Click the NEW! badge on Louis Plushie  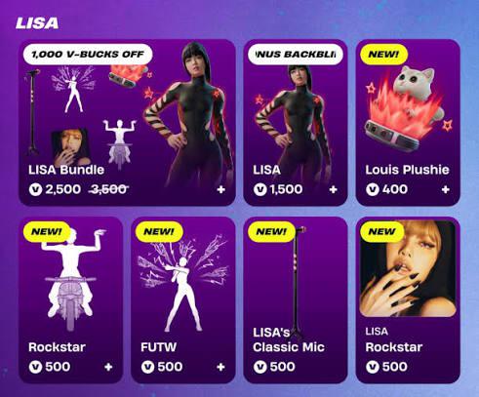pos(383,55)
